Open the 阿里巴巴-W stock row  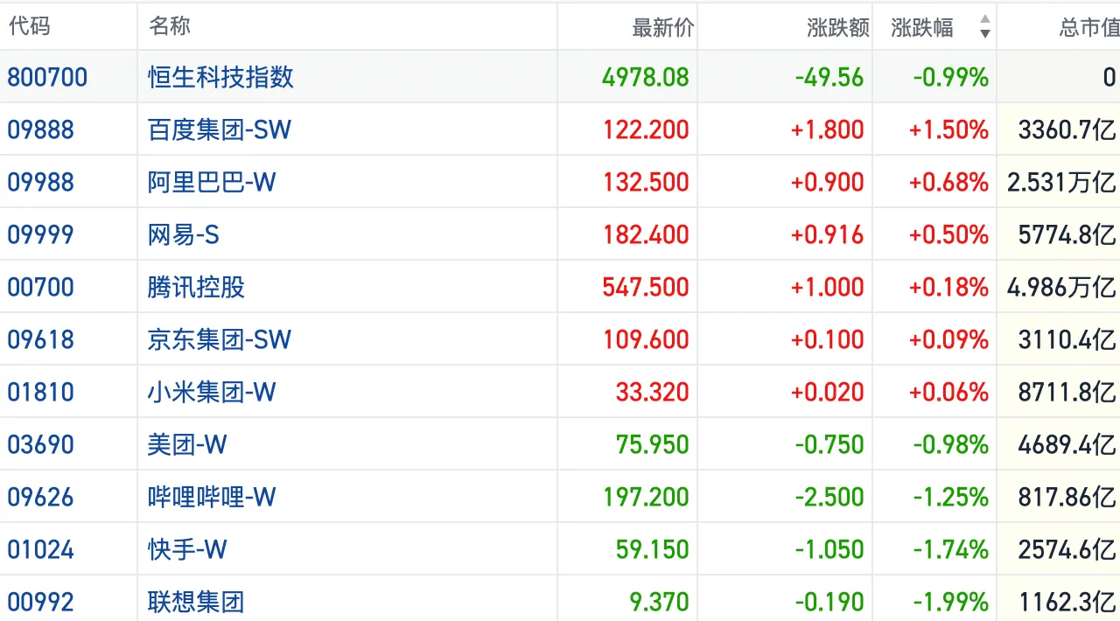[x=212, y=182]
